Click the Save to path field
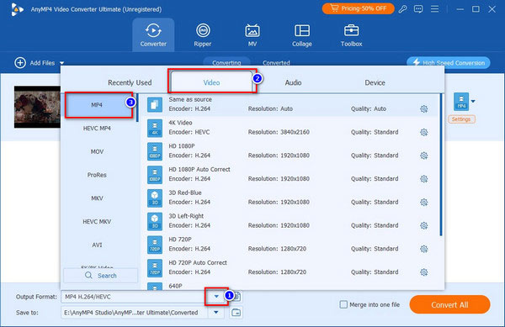 136,312
